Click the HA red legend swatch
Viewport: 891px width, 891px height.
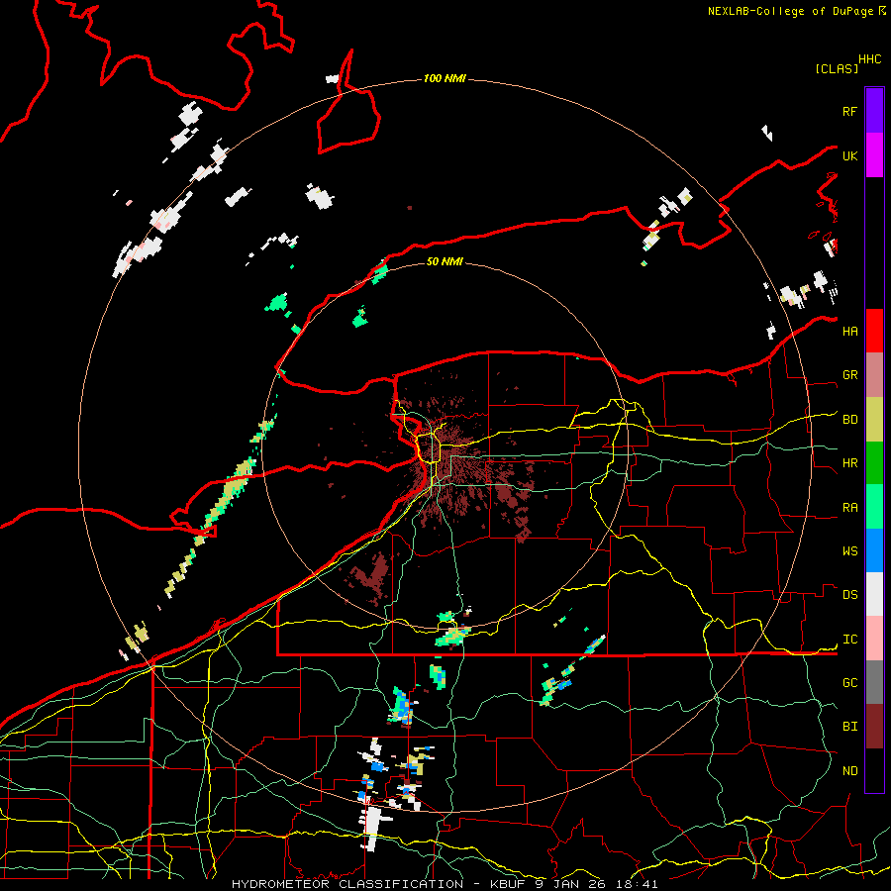point(874,331)
